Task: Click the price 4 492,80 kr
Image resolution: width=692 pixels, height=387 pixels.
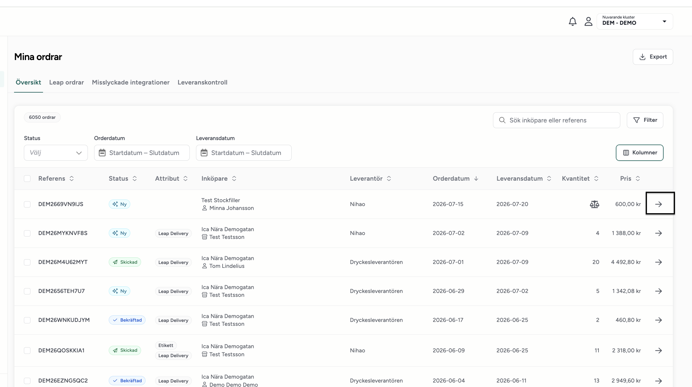Action: 626,262
